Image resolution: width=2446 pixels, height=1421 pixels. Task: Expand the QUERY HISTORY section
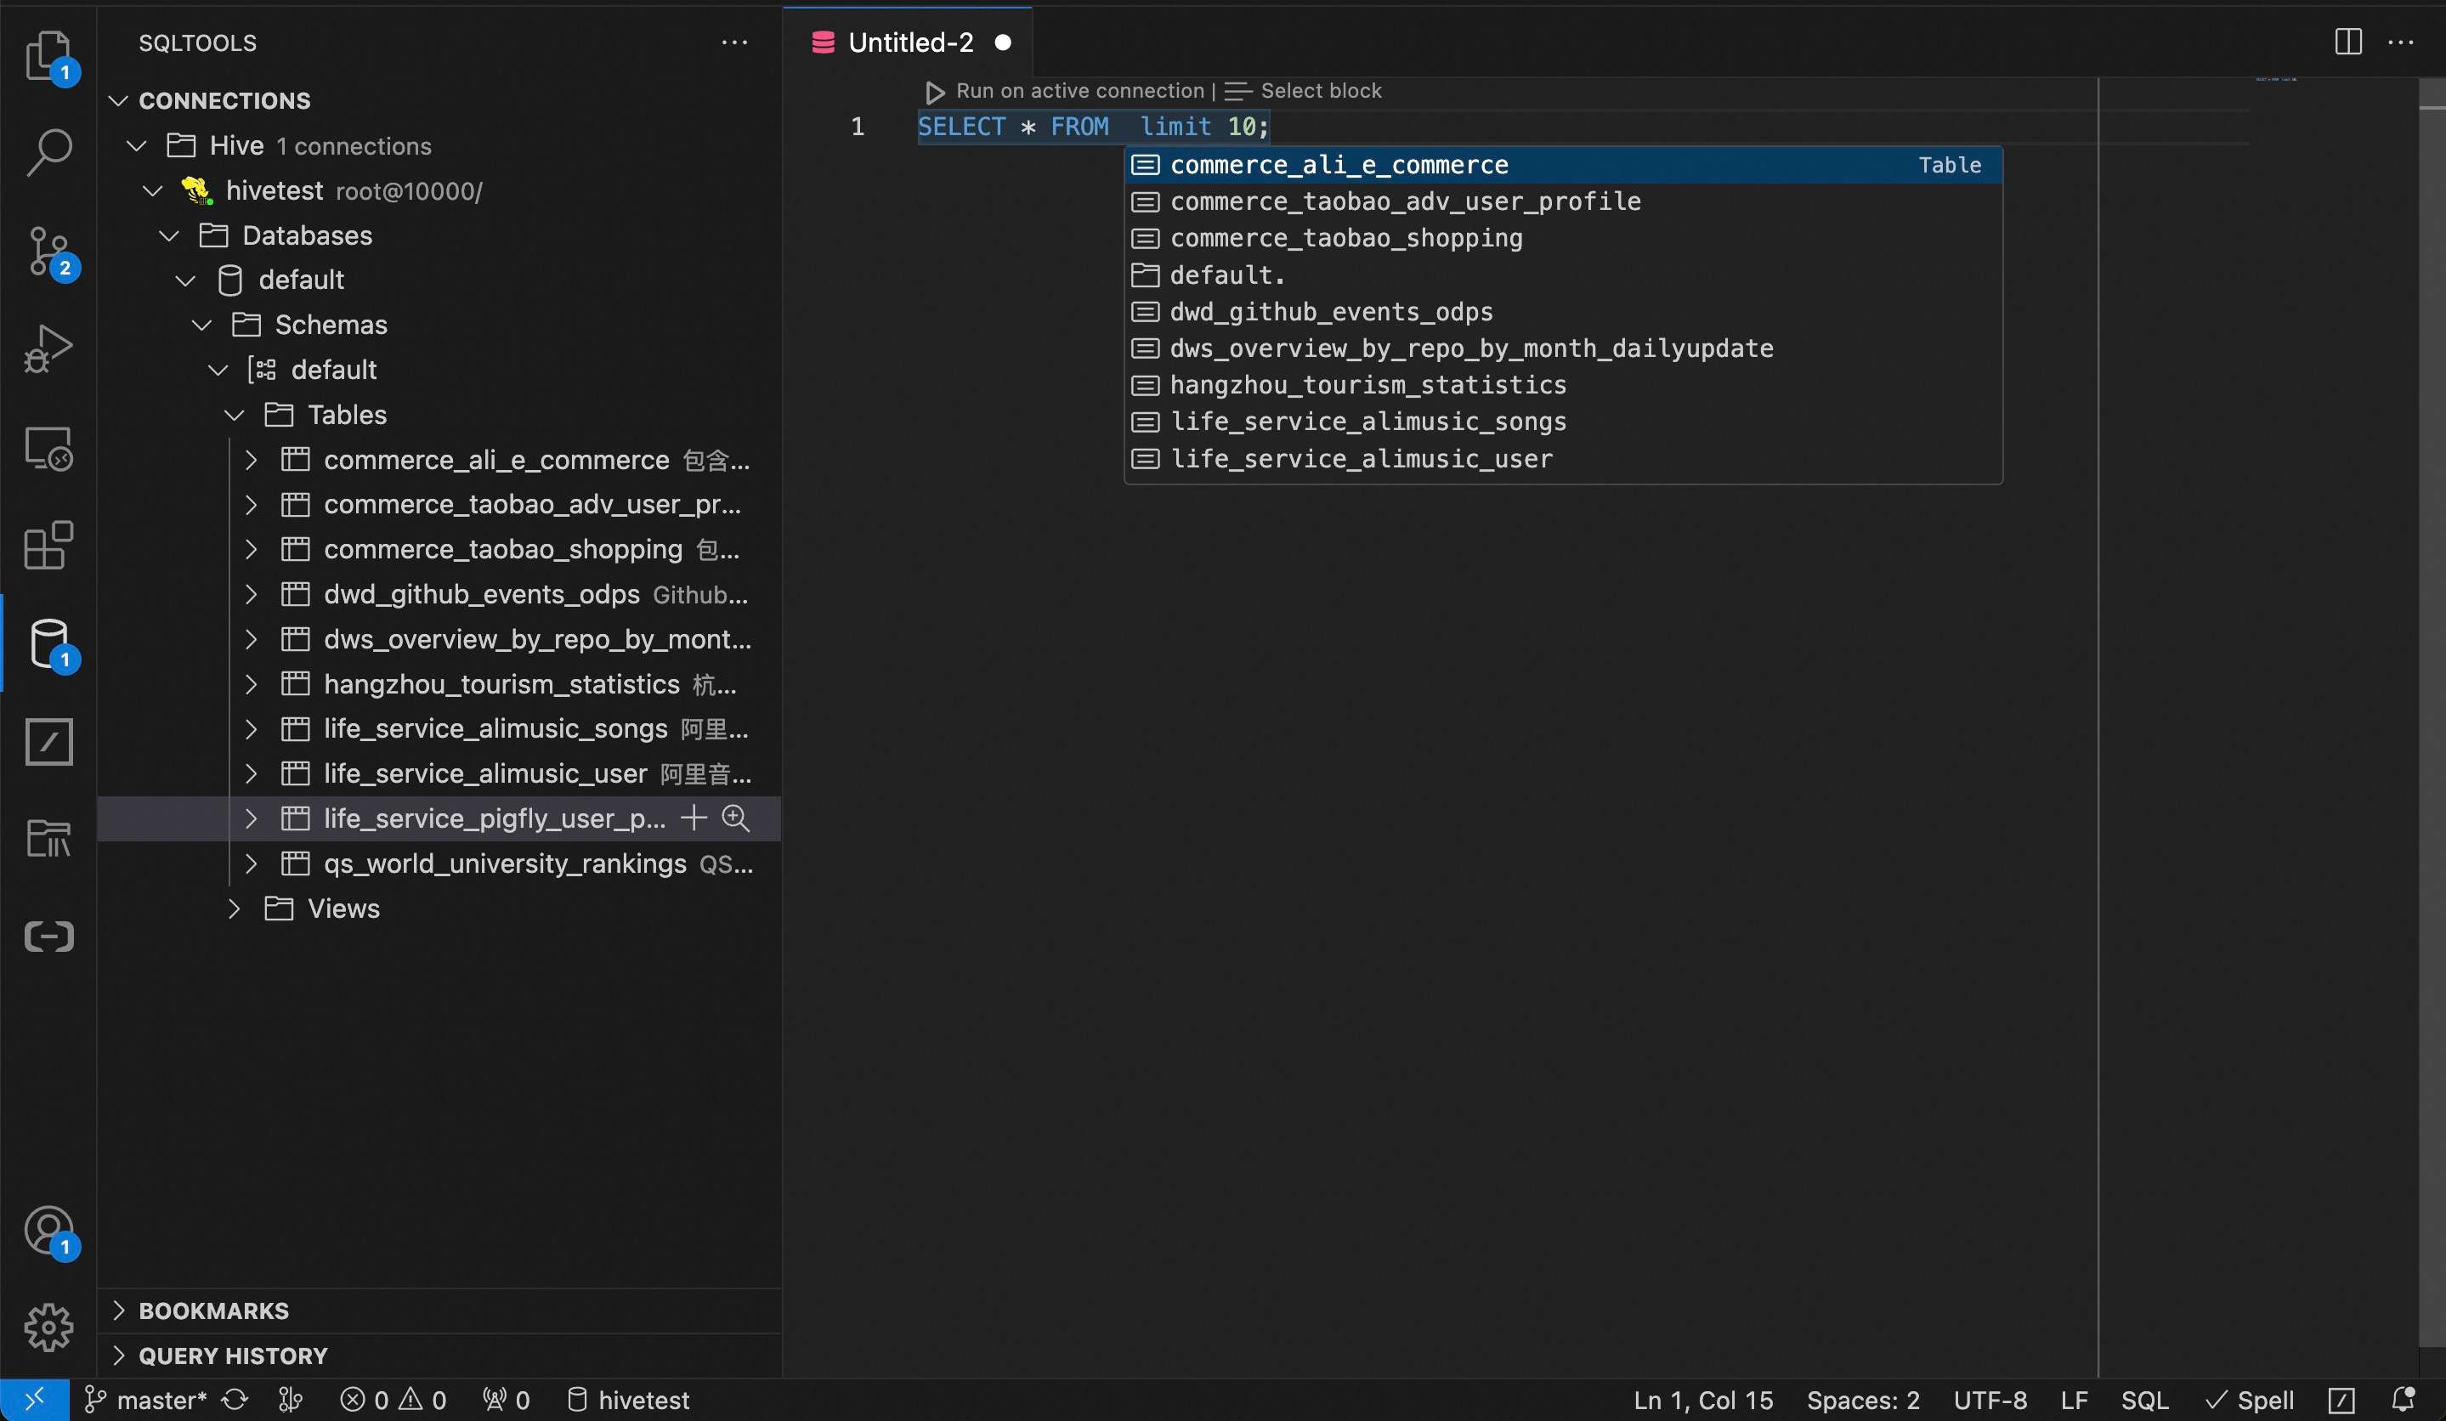[x=118, y=1355]
